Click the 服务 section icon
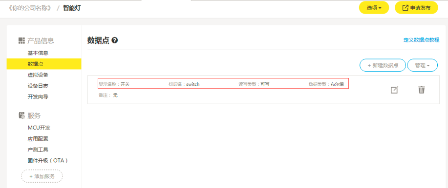This screenshot has height=188, width=448. [x=21, y=115]
